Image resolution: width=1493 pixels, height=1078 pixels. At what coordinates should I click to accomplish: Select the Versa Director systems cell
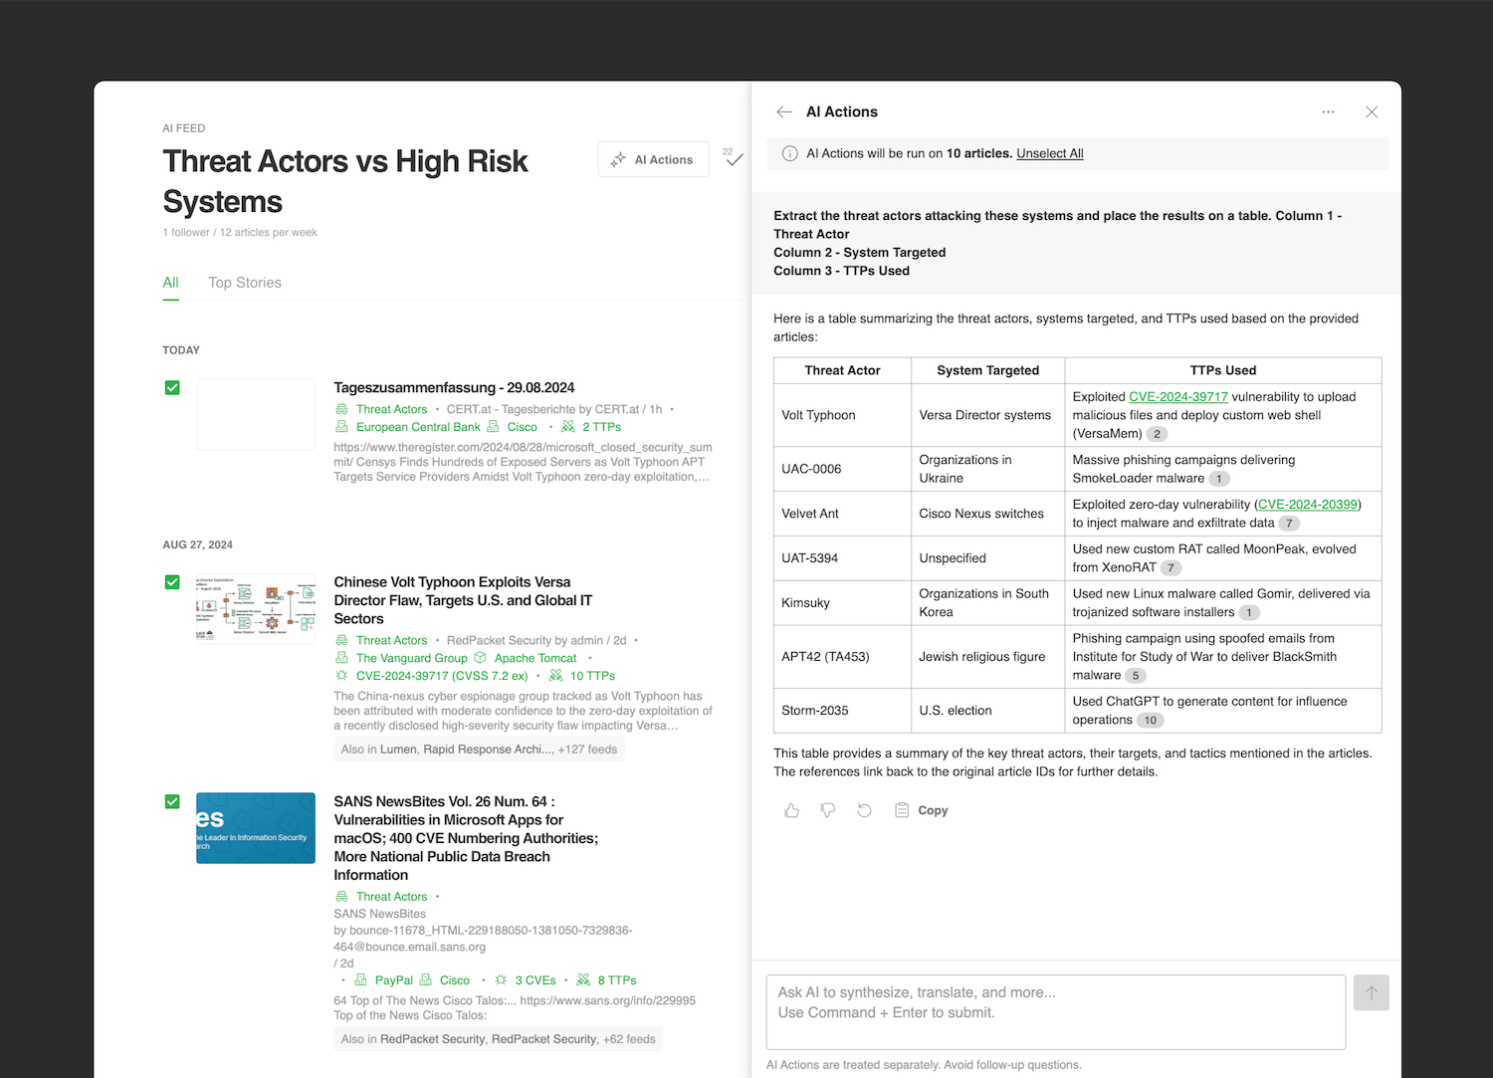point(987,415)
